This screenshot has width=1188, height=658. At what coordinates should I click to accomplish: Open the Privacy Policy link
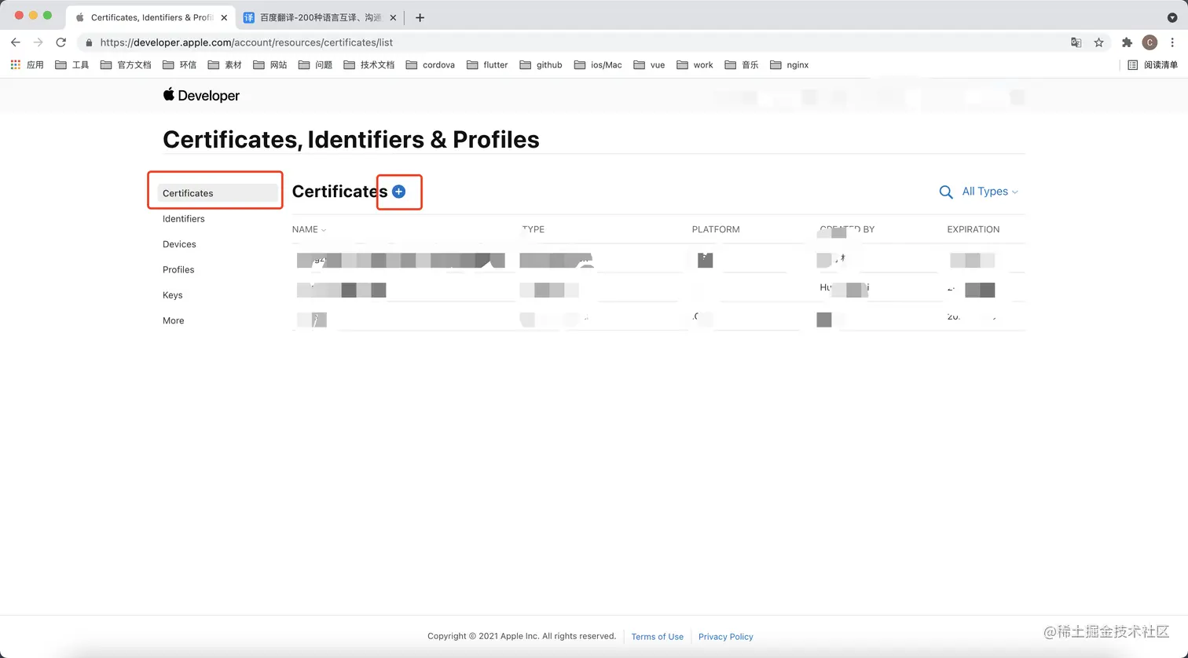[x=726, y=637]
